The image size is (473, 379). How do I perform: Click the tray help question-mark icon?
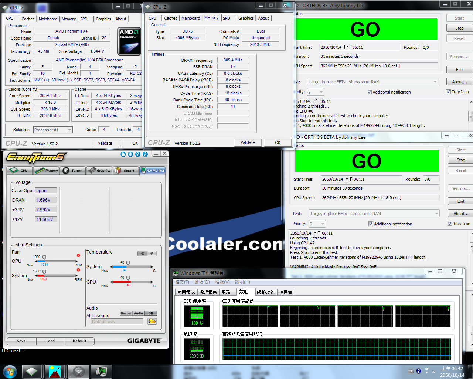point(418,371)
